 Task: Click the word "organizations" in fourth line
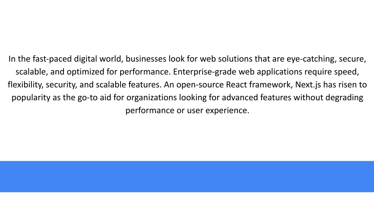tap(152, 98)
